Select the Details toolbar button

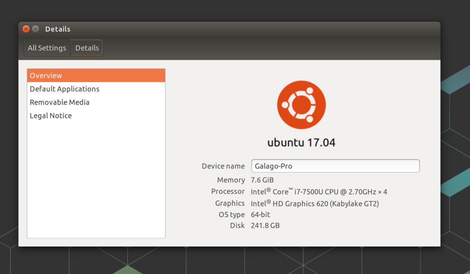click(87, 48)
